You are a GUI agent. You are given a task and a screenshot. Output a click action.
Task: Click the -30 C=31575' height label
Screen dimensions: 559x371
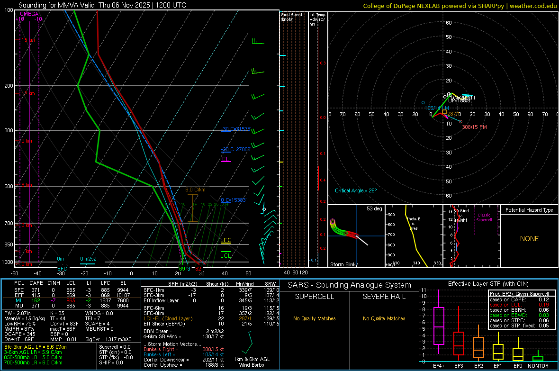coord(236,129)
